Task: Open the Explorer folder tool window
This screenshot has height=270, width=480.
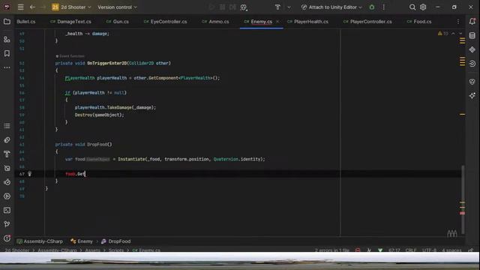Action: pyautogui.click(x=7, y=22)
